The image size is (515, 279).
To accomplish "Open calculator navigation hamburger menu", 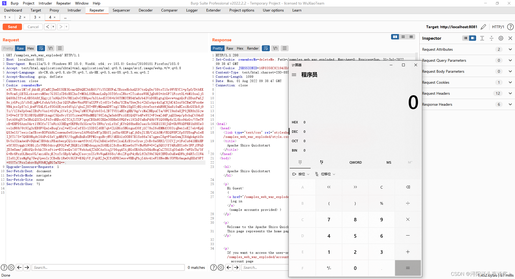I will click(x=294, y=75).
